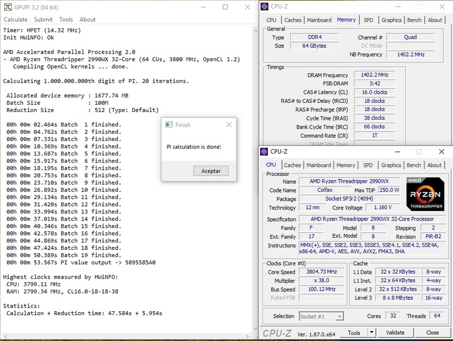Open Mainboard tab in upper CPU-Z window
453x341 pixels.
319,20
